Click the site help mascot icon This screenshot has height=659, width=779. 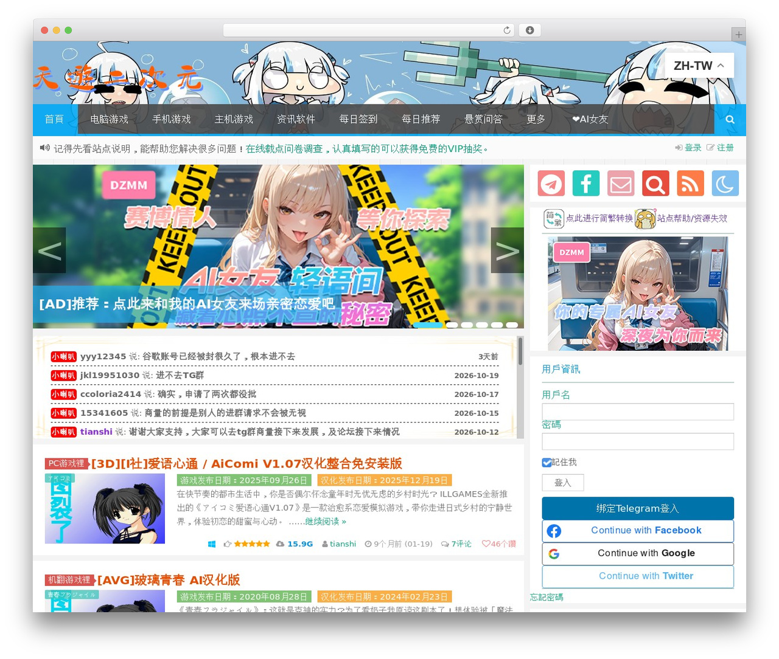pyautogui.click(x=645, y=219)
